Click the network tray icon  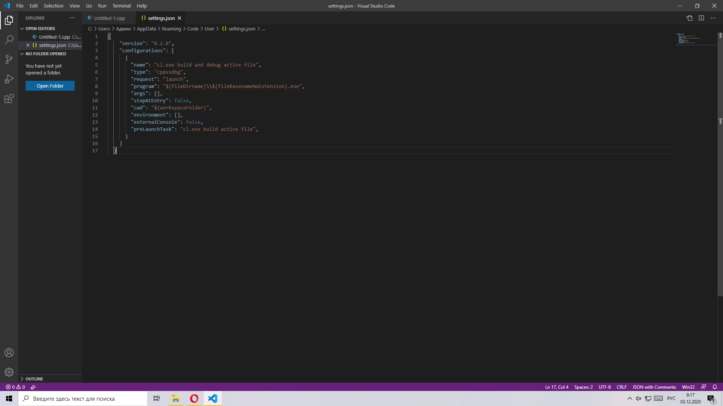pyautogui.click(x=648, y=398)
